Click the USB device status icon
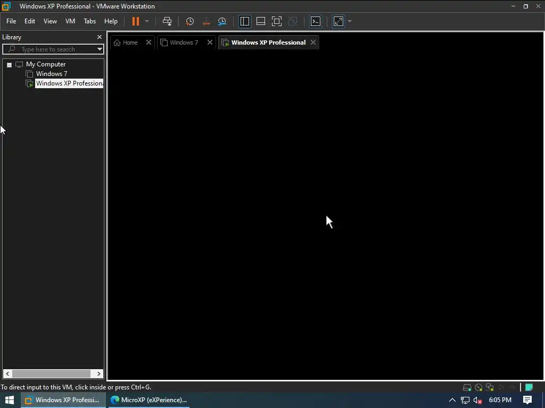Screen dimensions: 545x408 click(512, 387)
